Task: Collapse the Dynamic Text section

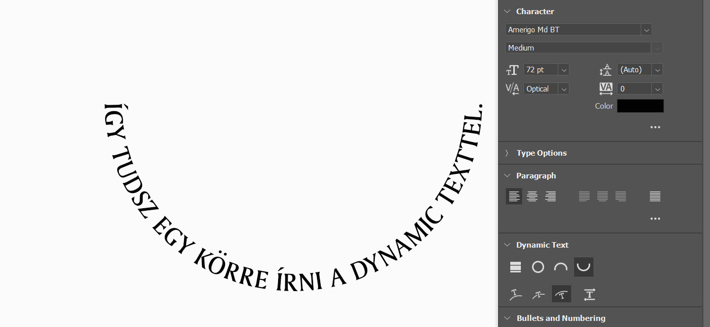Action: 507,245
